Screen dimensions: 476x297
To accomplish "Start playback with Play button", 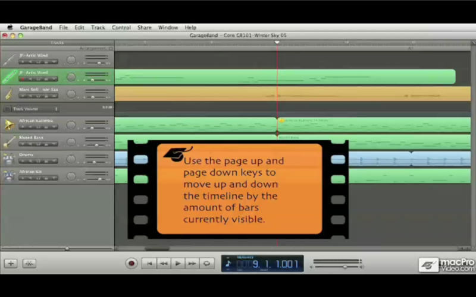I will pyautogui.click(x=178, y=263).
